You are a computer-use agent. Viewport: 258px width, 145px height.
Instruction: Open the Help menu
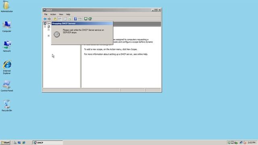pyautogui.click(x=68, y=14)
